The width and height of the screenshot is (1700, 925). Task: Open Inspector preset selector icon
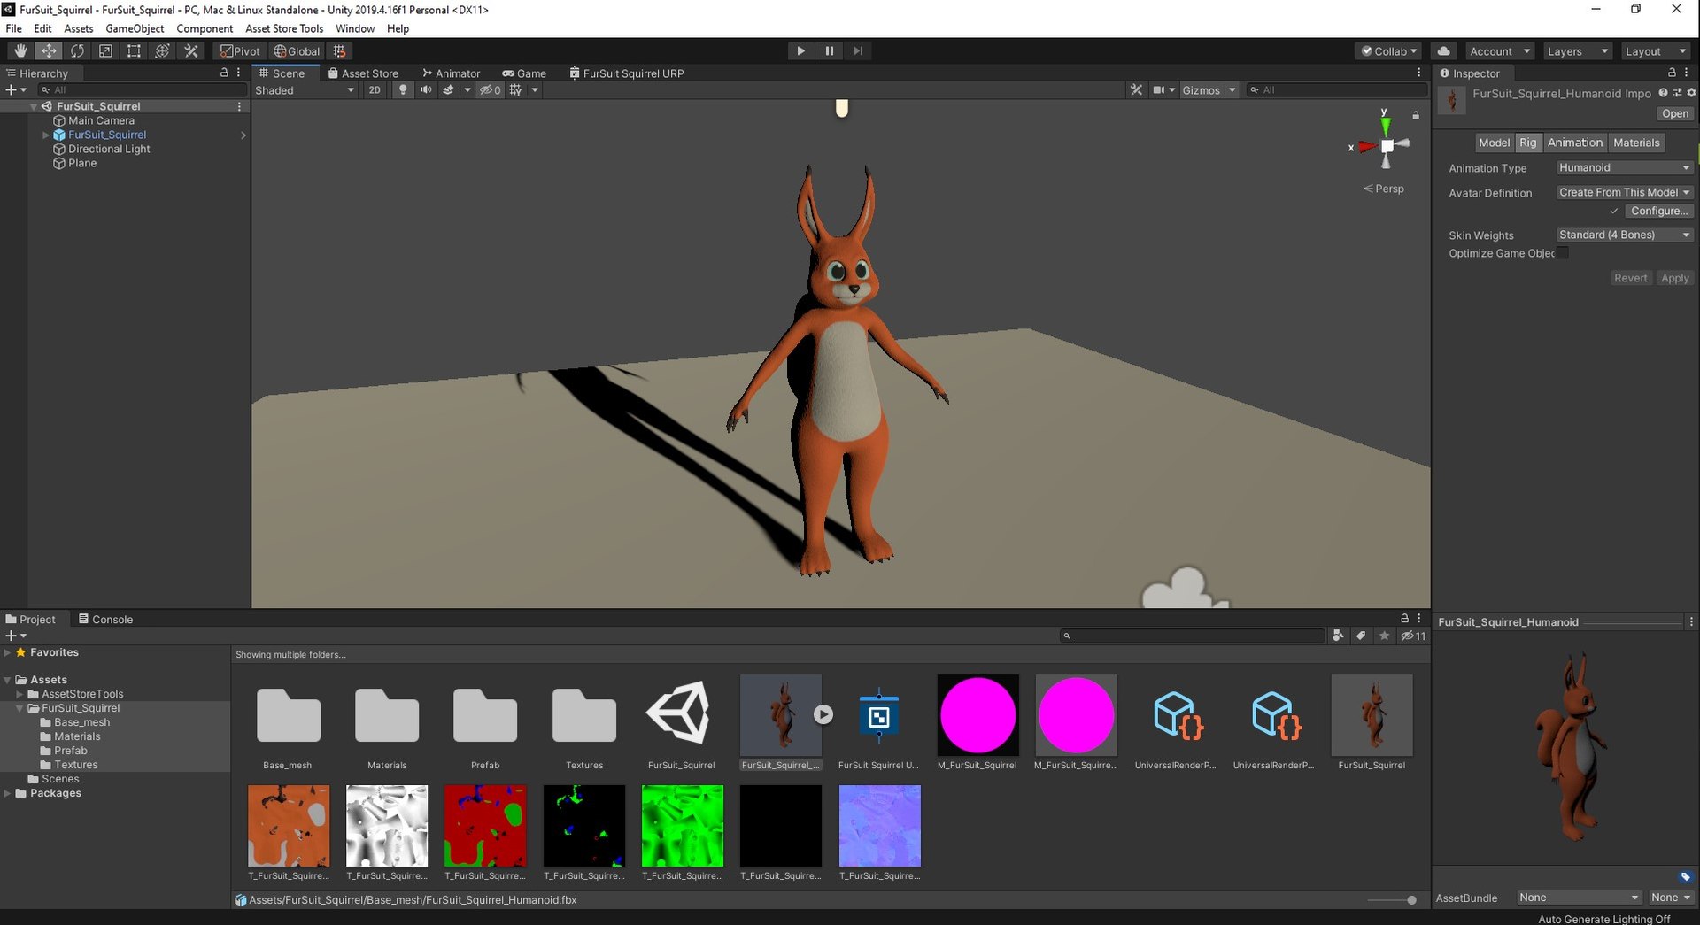coord(1677,93)
